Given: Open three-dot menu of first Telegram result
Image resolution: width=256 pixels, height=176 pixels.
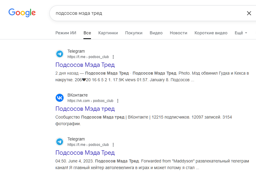Looking at the screenshot, I should coord(113,57).
